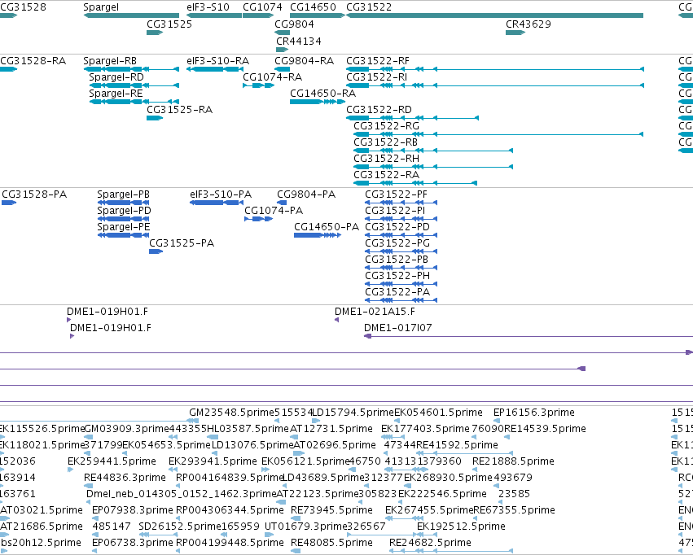Select the CG31528-PA protein label
The image size is (693, 555).
click(x=34, y=194)
